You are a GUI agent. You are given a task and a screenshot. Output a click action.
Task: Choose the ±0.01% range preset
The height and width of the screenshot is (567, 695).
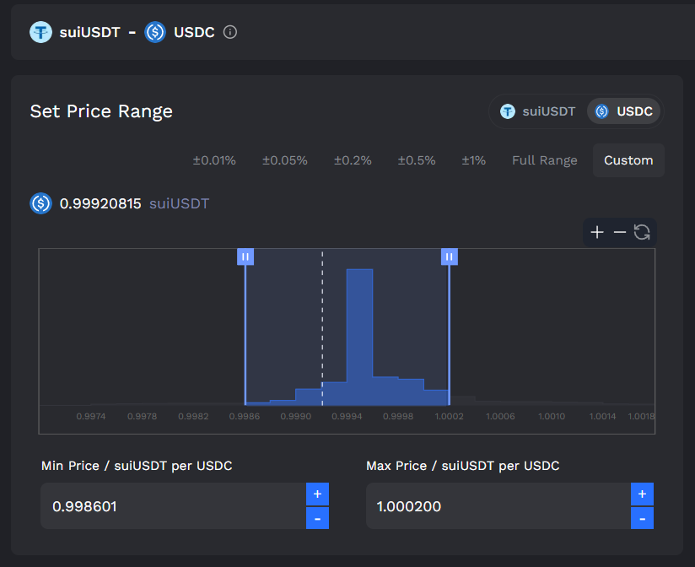click(214, 160)
